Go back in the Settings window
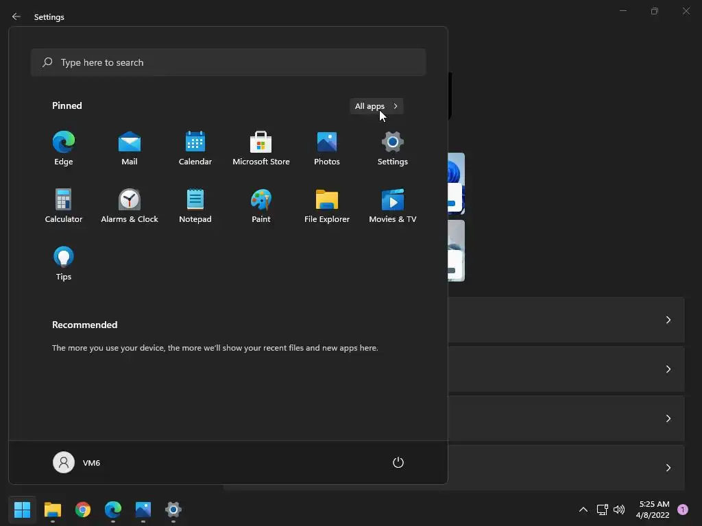 [x=16, y=16]
